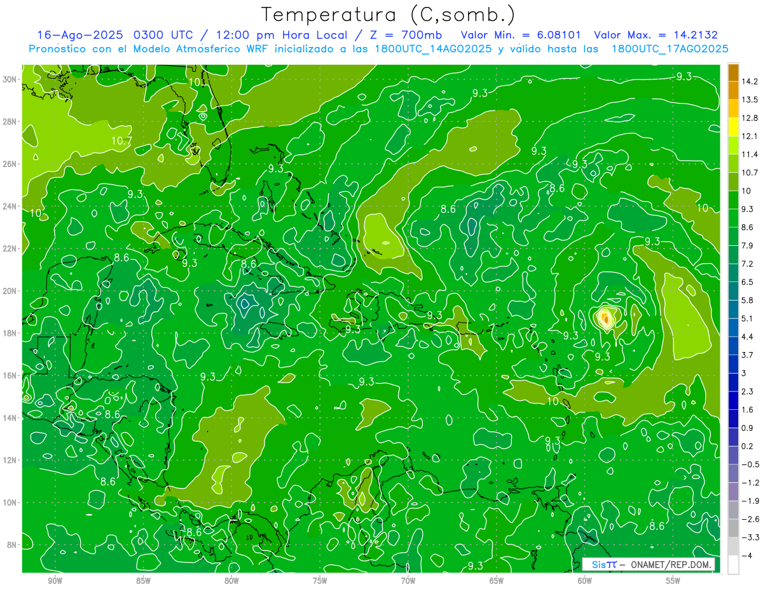Click the white swatch below -4
763x589 pixels.
pos(733,565)
